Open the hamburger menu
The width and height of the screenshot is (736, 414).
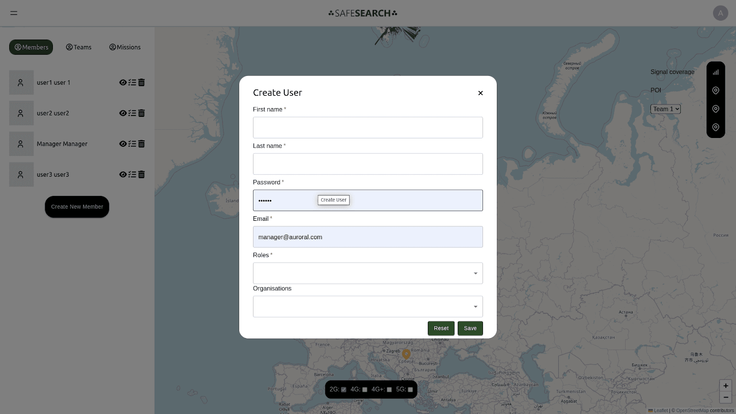point(14,13)
